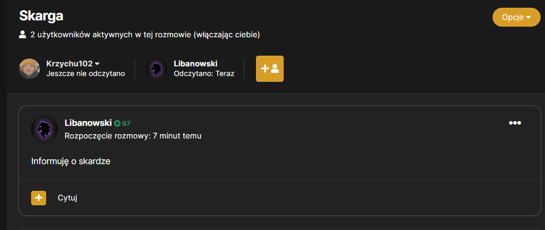Expand the Krzychu102 username dropdown arrow

98,64
